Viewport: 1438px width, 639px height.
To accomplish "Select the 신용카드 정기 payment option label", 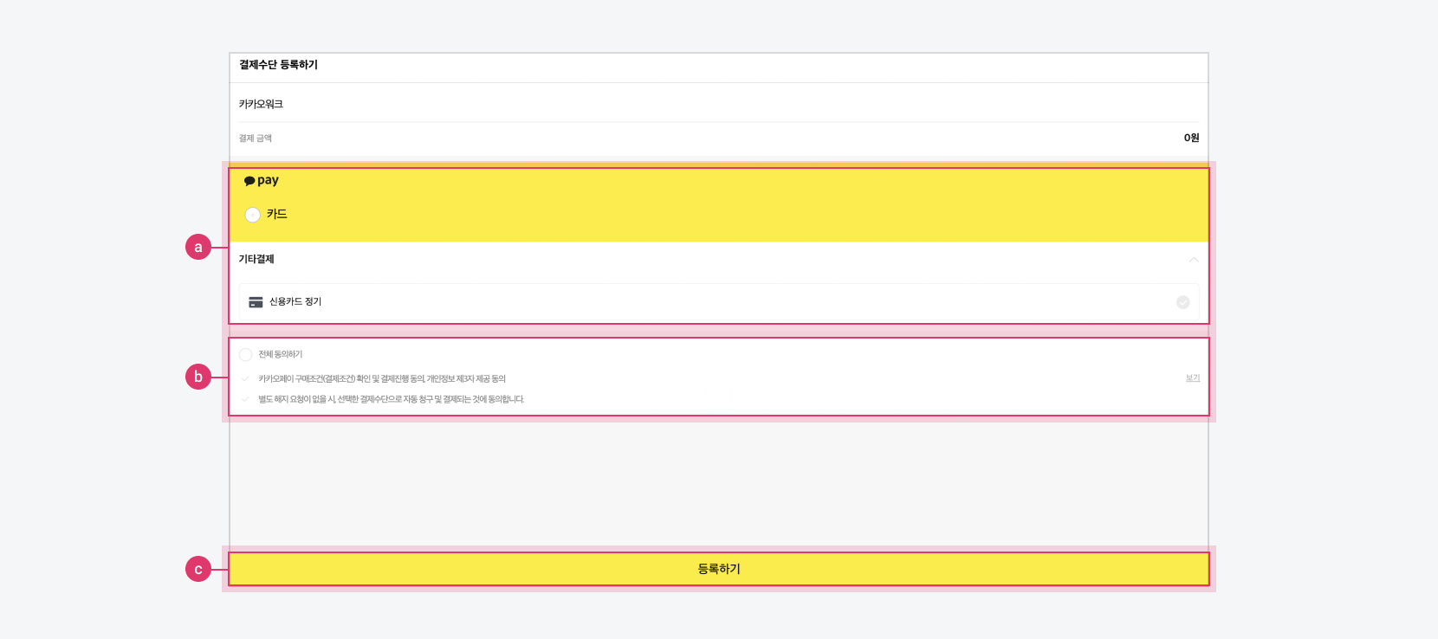I will click(295, 302).
